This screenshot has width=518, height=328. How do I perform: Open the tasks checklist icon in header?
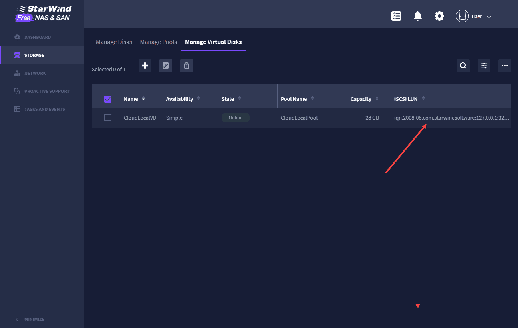pos(396,16)
